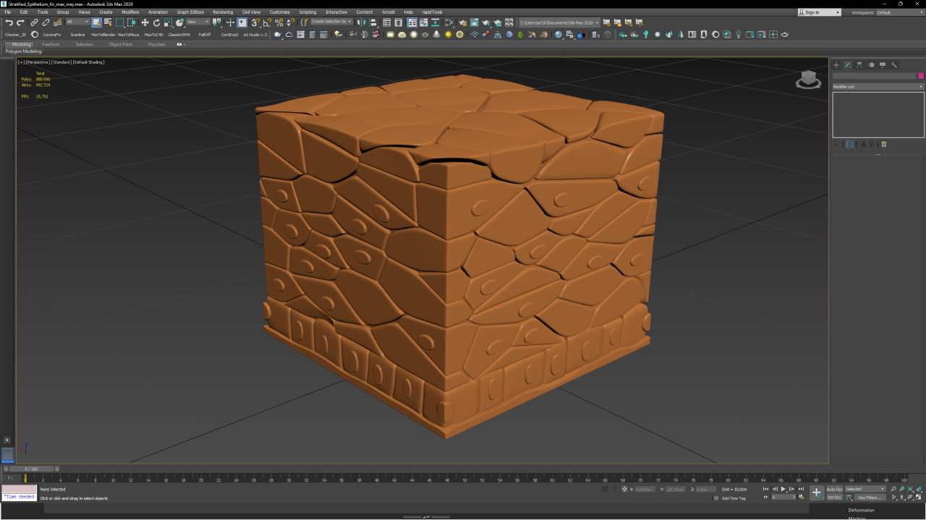Click the X coordinate input field
This screenshot has width=926, height=520.
tap(645, 489)
